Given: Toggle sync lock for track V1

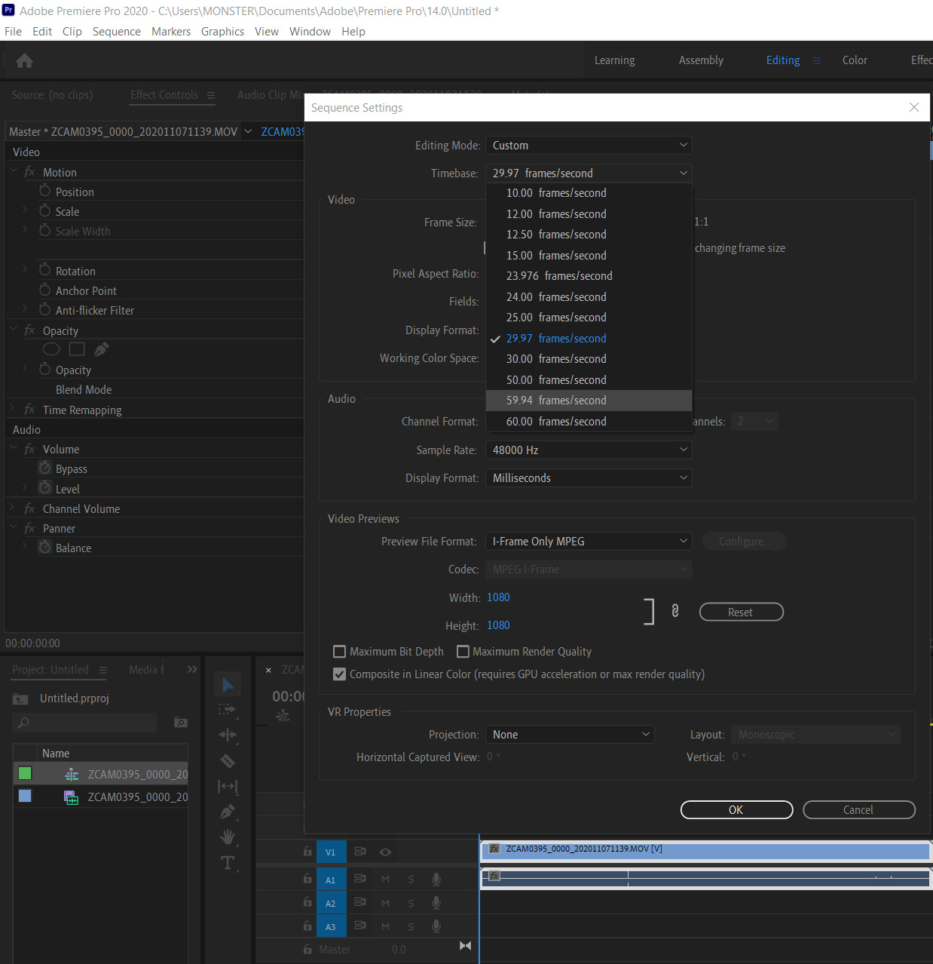Looking at the screenshot, I should [x=360, y=852].
